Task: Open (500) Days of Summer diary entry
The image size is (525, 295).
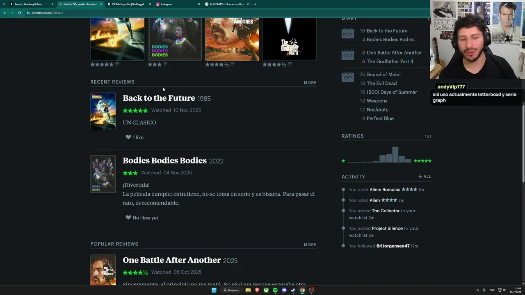Action: pyautogui.click(x=392, y=92)
